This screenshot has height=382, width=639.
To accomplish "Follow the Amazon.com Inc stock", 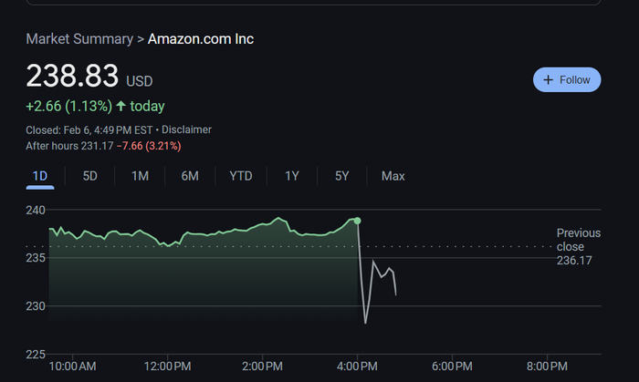I will [x=567, y=79].
